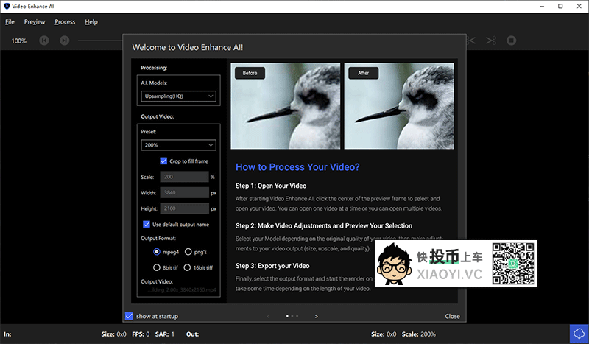Click the Video Enhance AI app icon
589x344 pixels.
7,7
